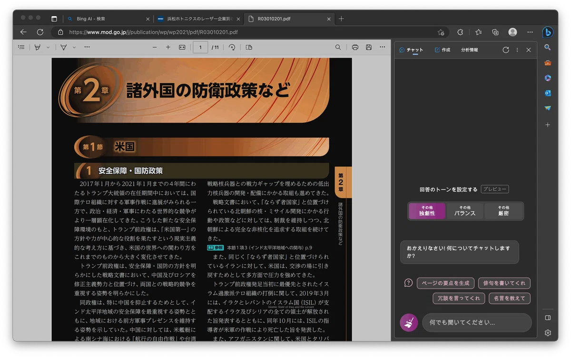Select the R03010201.pdf tab
Viewport: 571px width, 357px height.
pos(288,19)
